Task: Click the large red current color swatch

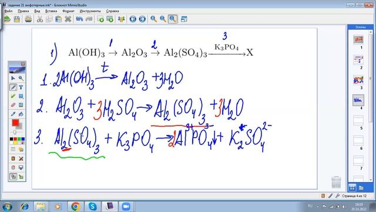Action: pos(15,123)
